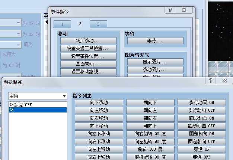The width and height of the screenshot is (233, 160).
Task: Add 随机旋转 90 度 command
Action: tap(150, 157)
